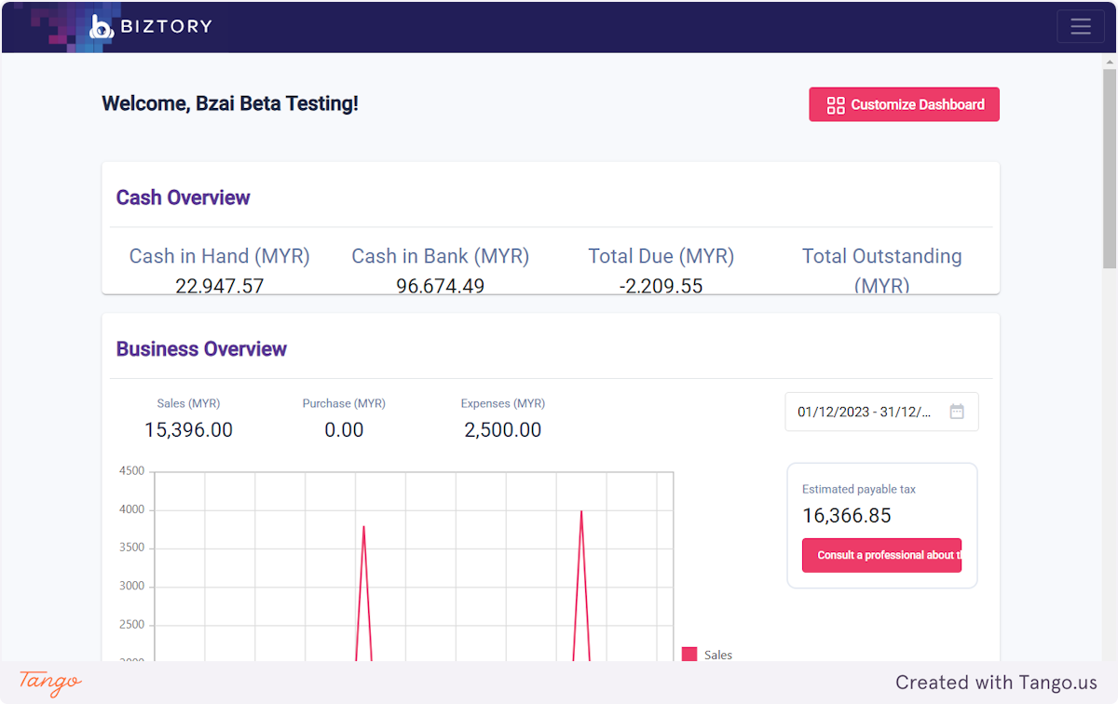This screenshot has width=1118, height=704.
Task: Click the 4000 sales peak on chart
Action: 581,511
